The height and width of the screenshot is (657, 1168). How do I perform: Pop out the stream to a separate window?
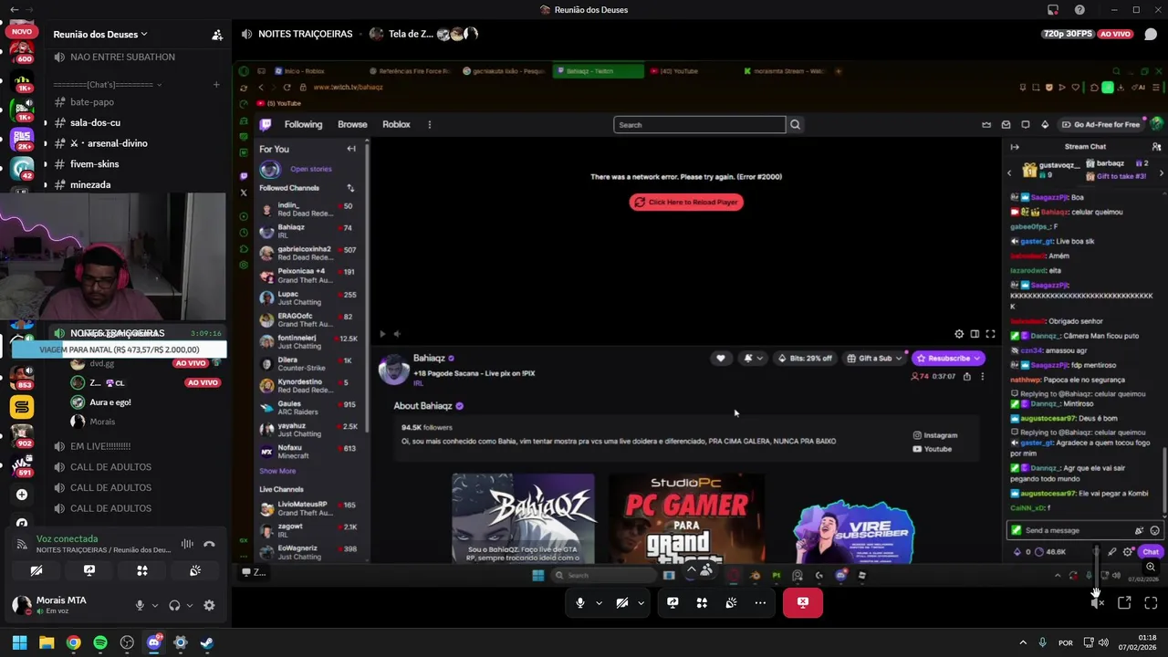pos(1124,602)
